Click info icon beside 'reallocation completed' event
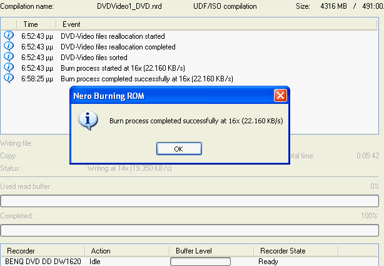384x266 pixels. coord(9,47)
